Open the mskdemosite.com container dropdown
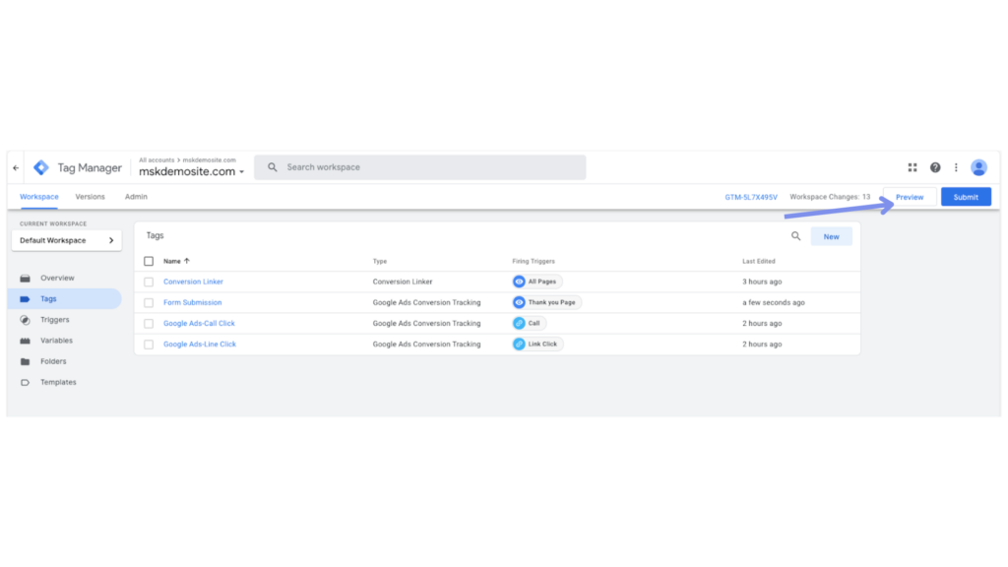This screenshot has width=1008, height=567. [192, 171]
